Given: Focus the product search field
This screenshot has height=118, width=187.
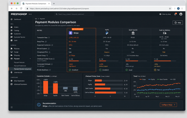Looking at the screenshot, I should 74,14.
